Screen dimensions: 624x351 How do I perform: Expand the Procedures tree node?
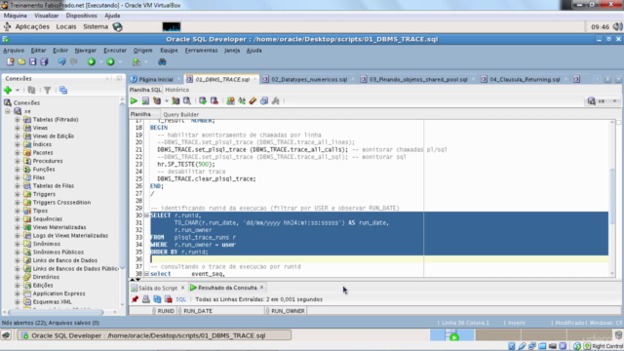(18, 161)
